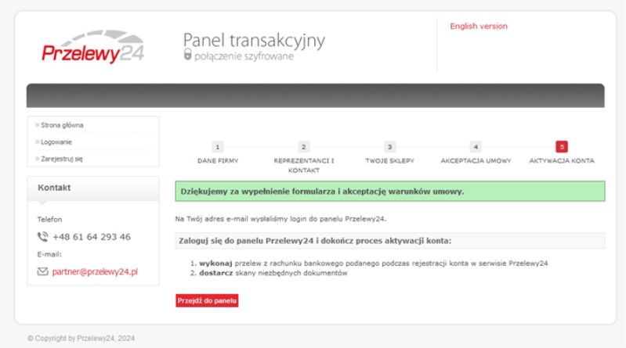
Task: Click the green thank-you confirmation banner
Action: click(x=389, y=191)
